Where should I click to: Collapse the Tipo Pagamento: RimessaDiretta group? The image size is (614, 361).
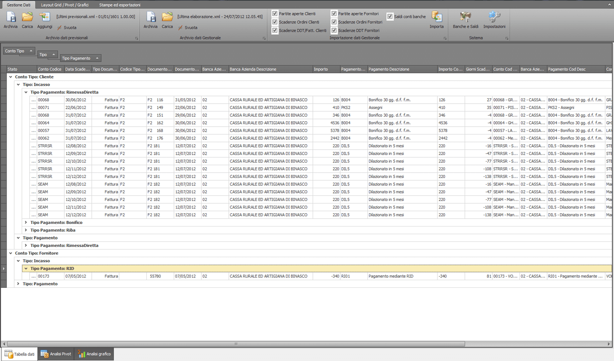pyautogui.click(x=25, y=92)
